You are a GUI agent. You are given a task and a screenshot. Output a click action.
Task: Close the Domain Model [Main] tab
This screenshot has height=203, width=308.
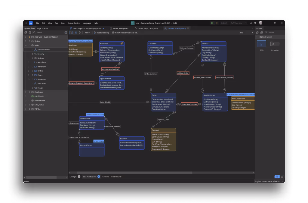[188, 28]
